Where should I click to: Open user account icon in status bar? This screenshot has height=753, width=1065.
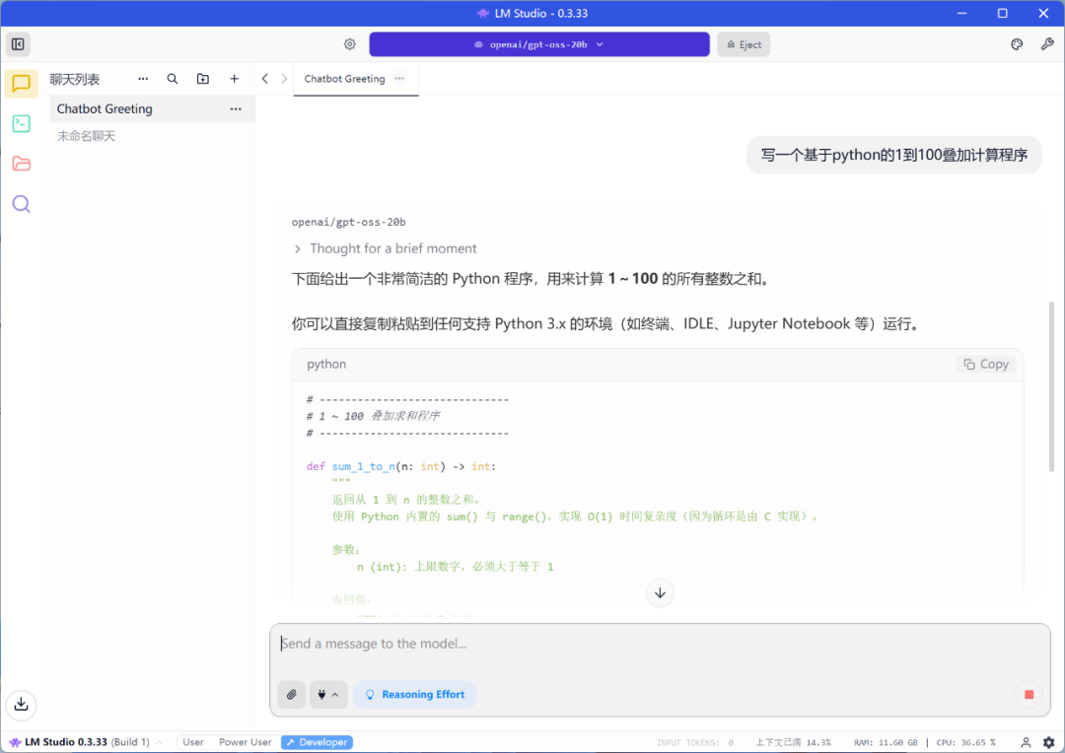point(1027,742)
